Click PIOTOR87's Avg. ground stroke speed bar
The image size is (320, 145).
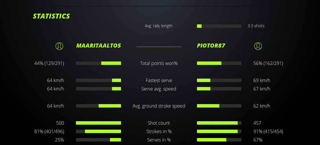[x=219, y=106]
